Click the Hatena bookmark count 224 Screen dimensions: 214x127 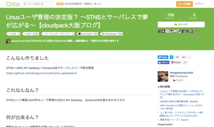(177, 57)
